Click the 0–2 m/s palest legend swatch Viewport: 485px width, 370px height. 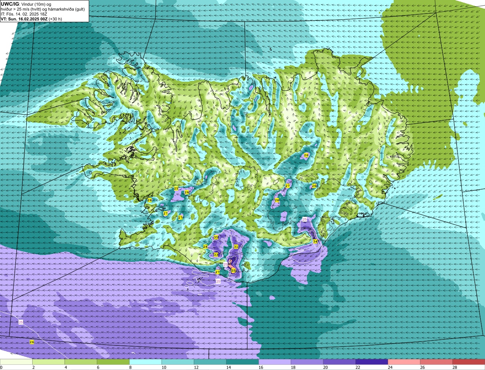[x=16, y=362]
